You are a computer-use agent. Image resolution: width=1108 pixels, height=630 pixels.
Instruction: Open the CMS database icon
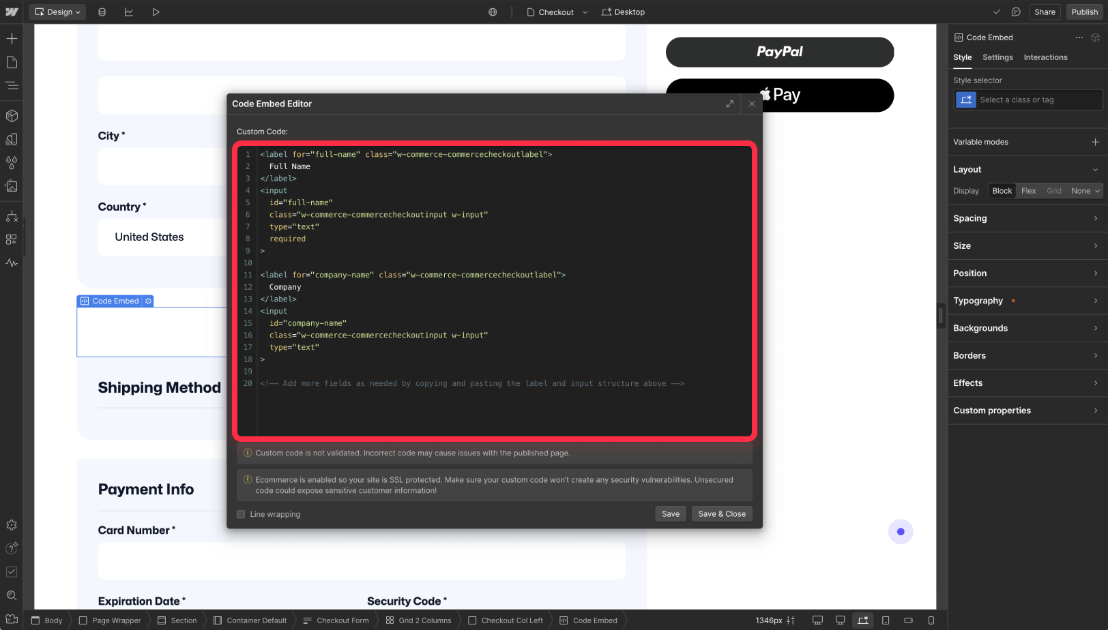(x=102, y=12)
